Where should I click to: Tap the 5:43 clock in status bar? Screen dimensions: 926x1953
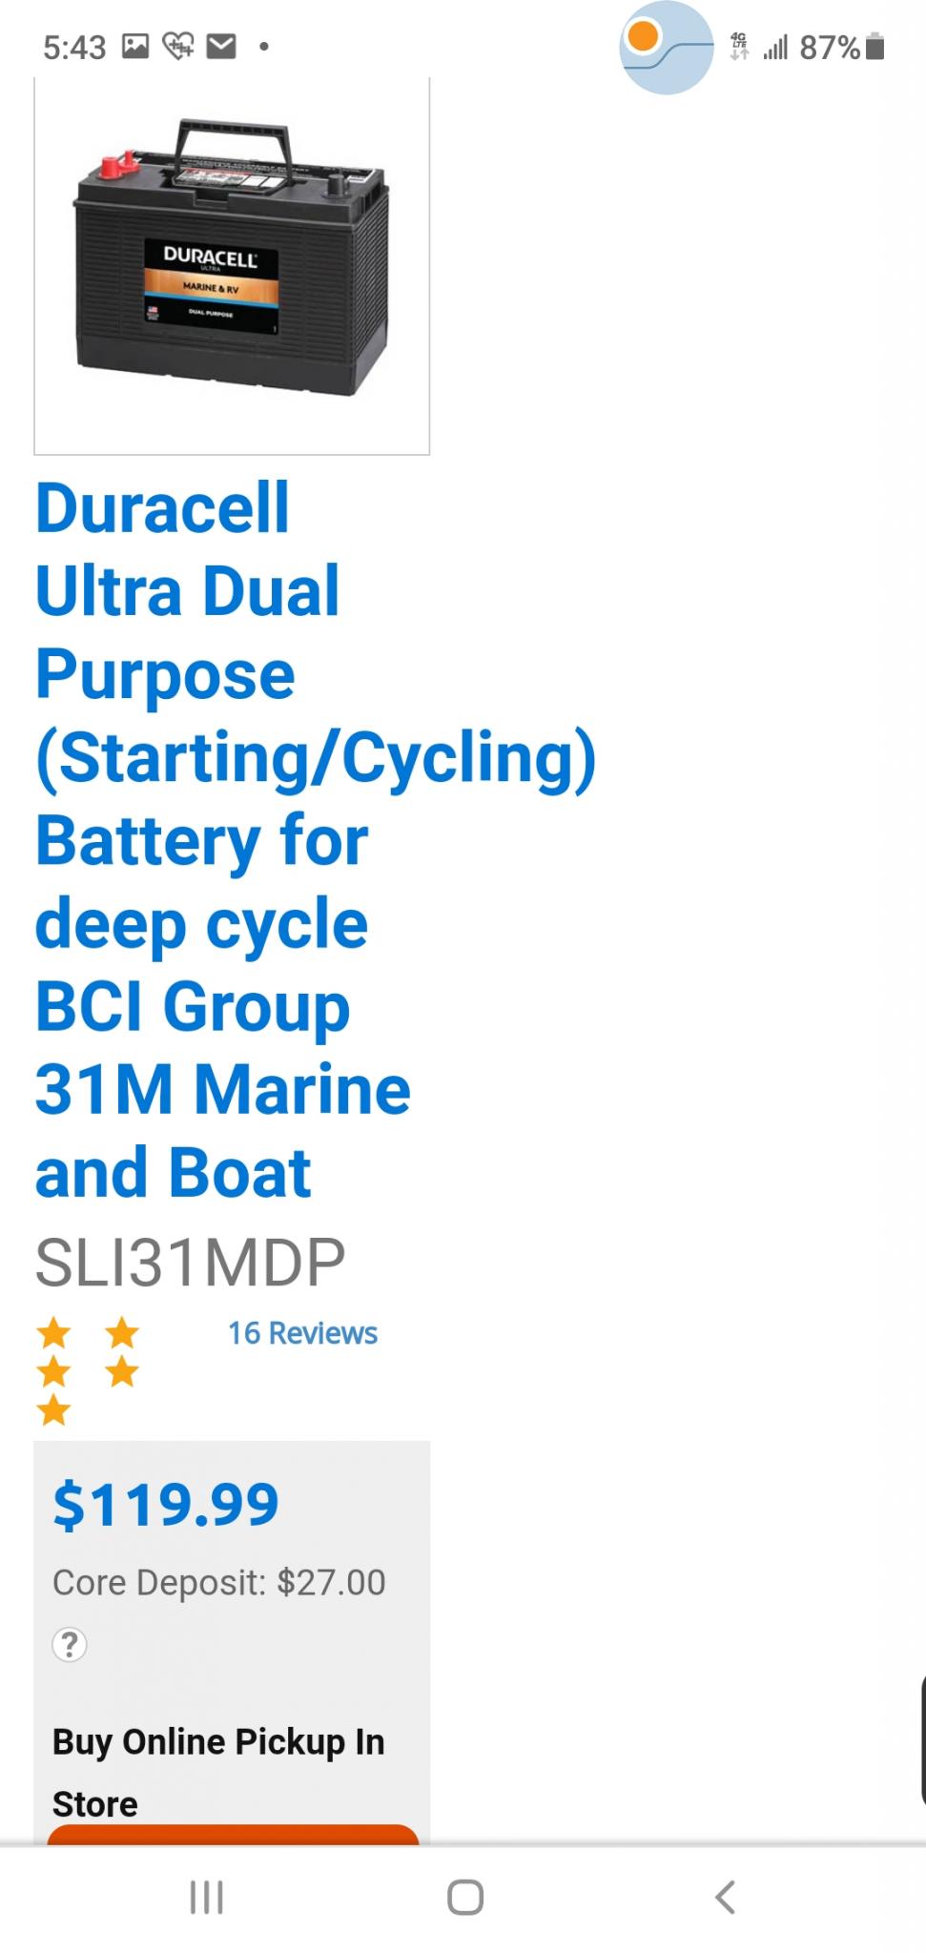coord(74,47)
